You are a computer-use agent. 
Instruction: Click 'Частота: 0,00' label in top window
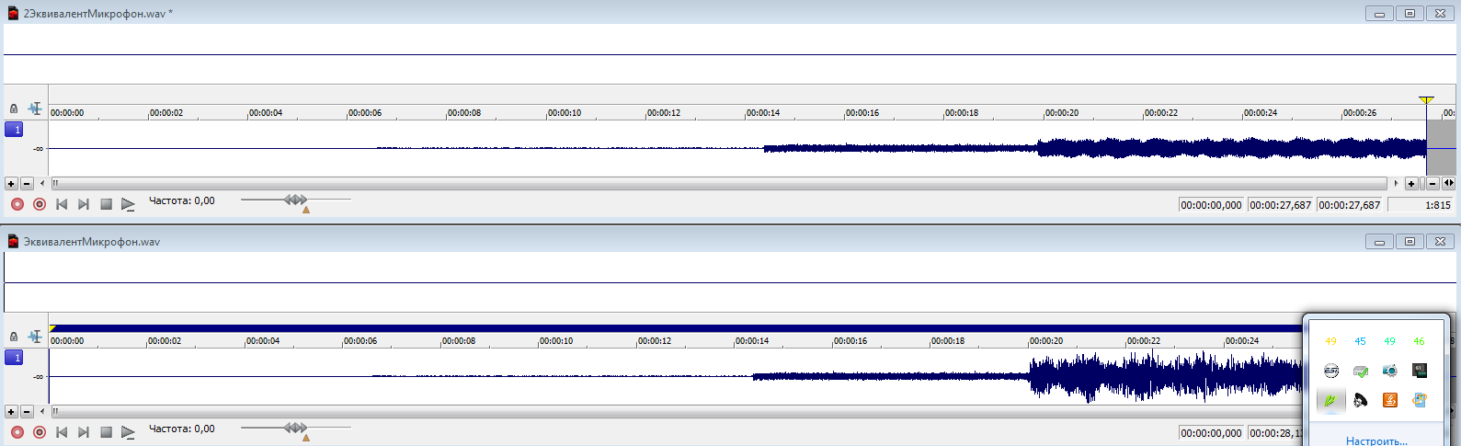coord(182,200)
